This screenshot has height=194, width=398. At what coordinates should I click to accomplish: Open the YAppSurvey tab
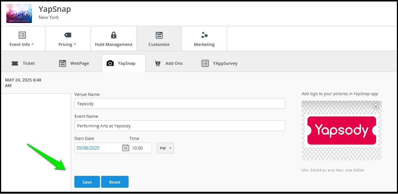220,63
